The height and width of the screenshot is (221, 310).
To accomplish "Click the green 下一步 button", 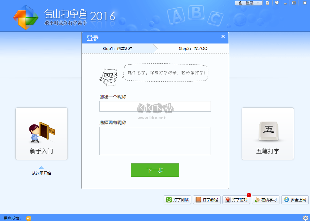I will [x=155, y=170].
